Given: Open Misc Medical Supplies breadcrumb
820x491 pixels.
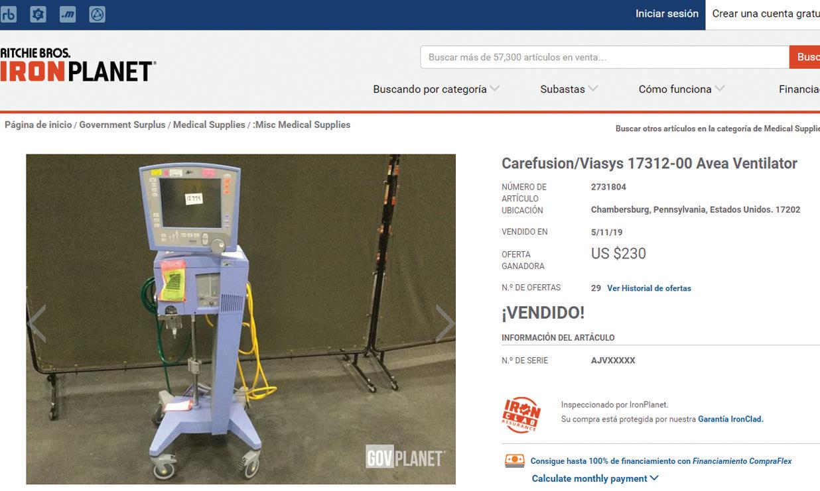Looking at the screenshot, I should [303, 125].
